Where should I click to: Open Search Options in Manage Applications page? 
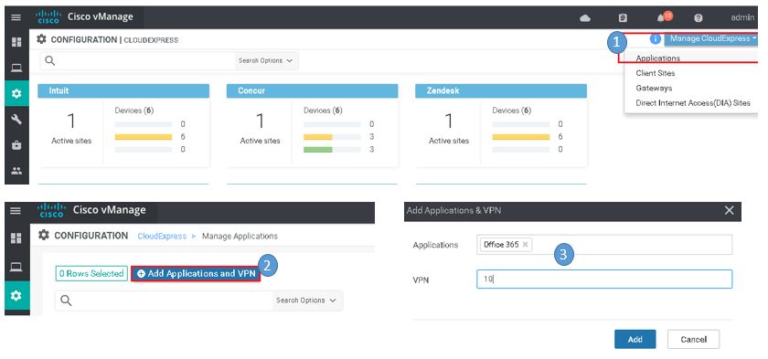[306, 301]
